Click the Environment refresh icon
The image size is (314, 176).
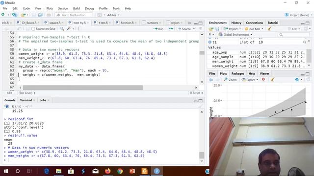tap(306, 29)
